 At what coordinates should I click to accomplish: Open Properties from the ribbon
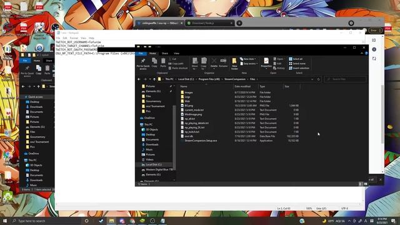[266, 62]
